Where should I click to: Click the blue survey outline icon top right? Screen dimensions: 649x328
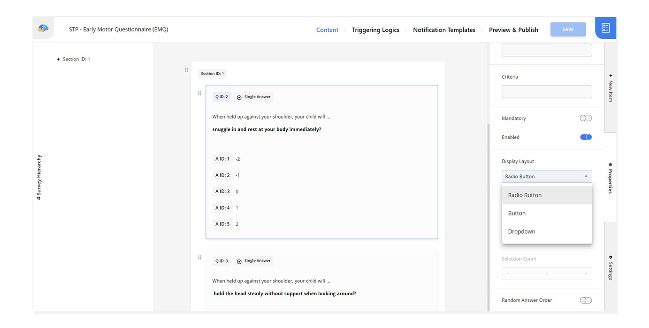[x=605, y=27]
